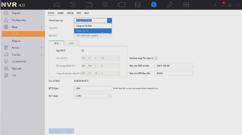Open Cài đặt RS-232 in the sidebar
Screen dimensions: 242x135
point(19,62)
